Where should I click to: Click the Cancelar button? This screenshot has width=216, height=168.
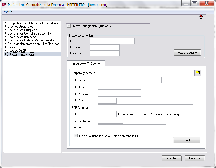coord(195,158)
